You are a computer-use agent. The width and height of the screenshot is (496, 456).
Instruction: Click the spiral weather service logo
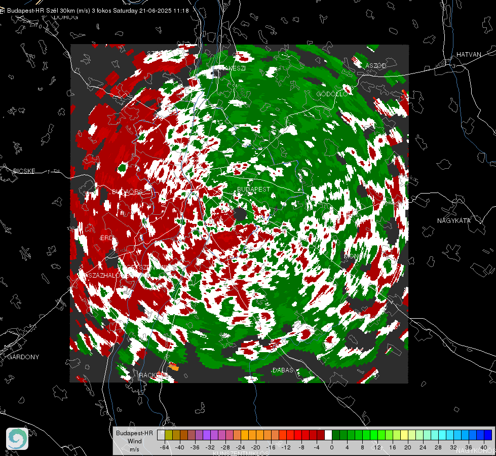(17, 439)
